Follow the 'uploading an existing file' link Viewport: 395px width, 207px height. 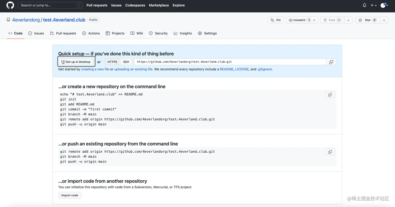[x=133, y=69]
